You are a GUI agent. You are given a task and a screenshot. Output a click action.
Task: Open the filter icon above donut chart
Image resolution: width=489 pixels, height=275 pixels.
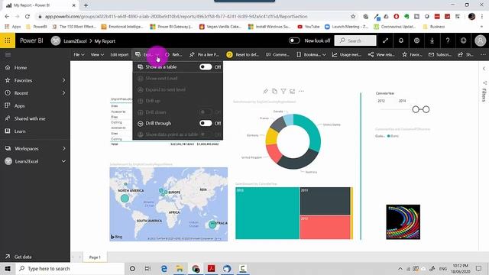283,91
